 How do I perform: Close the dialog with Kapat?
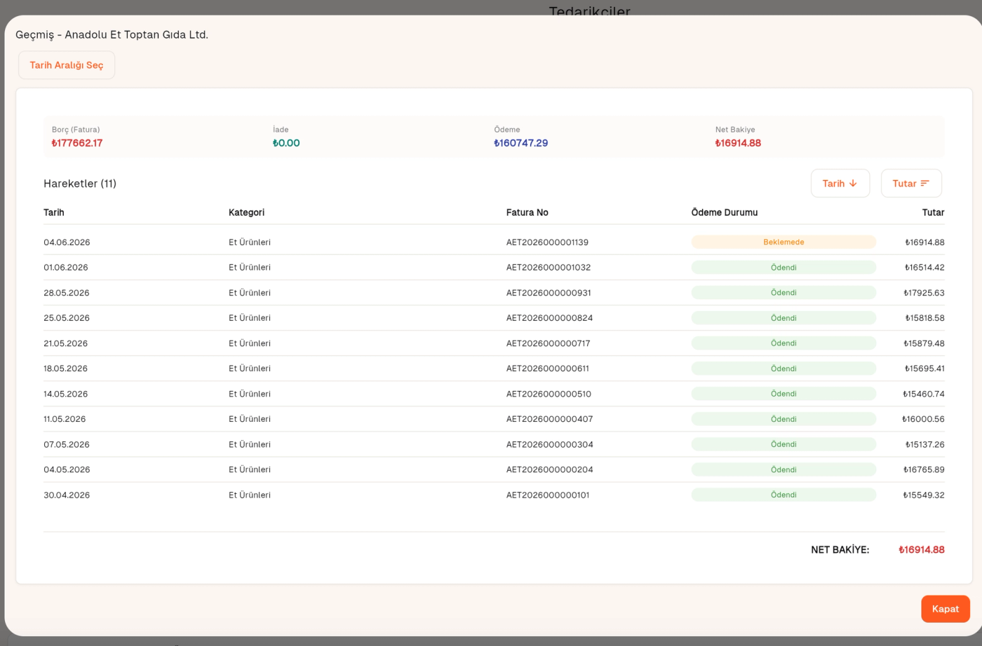946,609
